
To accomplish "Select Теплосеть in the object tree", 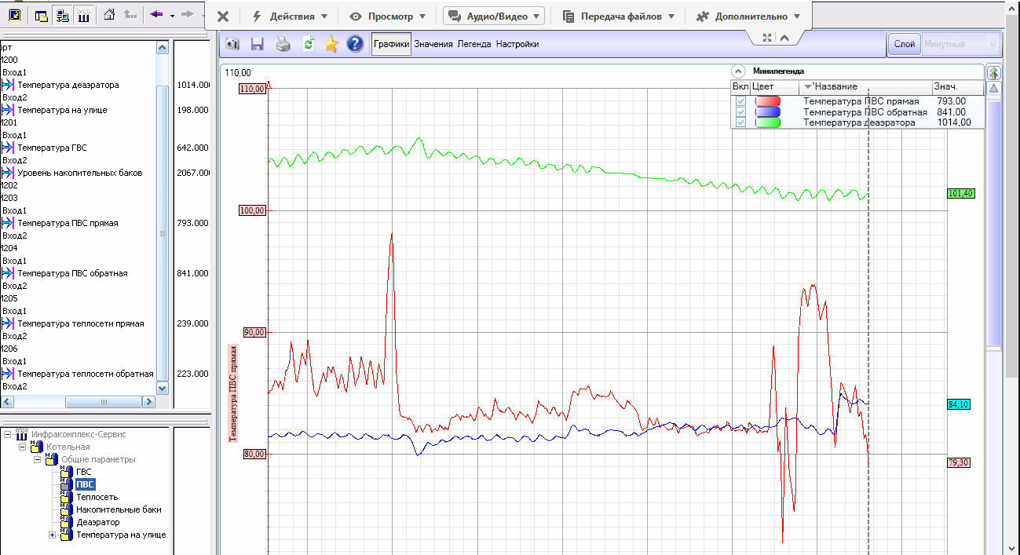I will click(x=97, y=497).
